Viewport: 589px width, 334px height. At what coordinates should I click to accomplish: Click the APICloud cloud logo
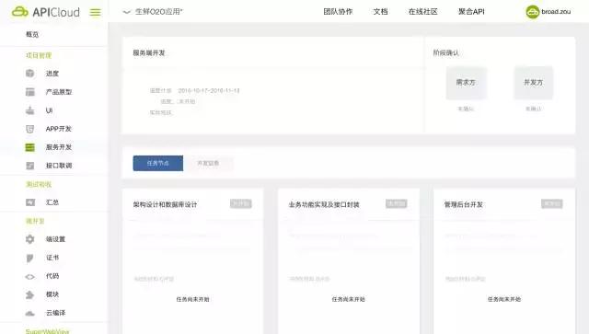tap(20, 12)
